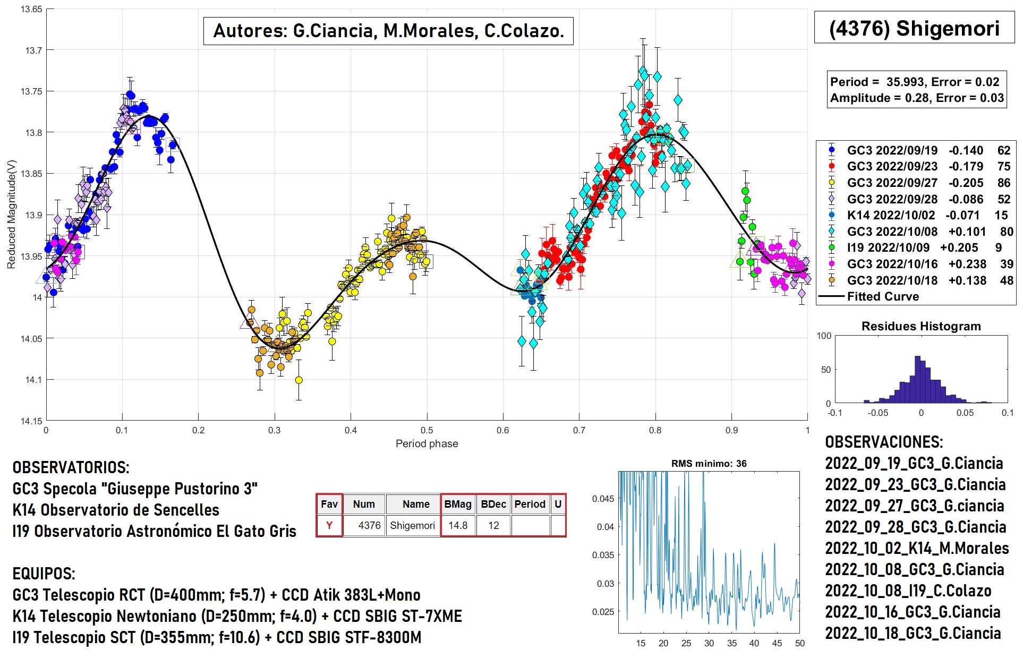Image resolution: width=1023 pixels, height=658 pixels.
Task: Click the 'Fitted Curve' legend label
Action: (x=883, y=296)
